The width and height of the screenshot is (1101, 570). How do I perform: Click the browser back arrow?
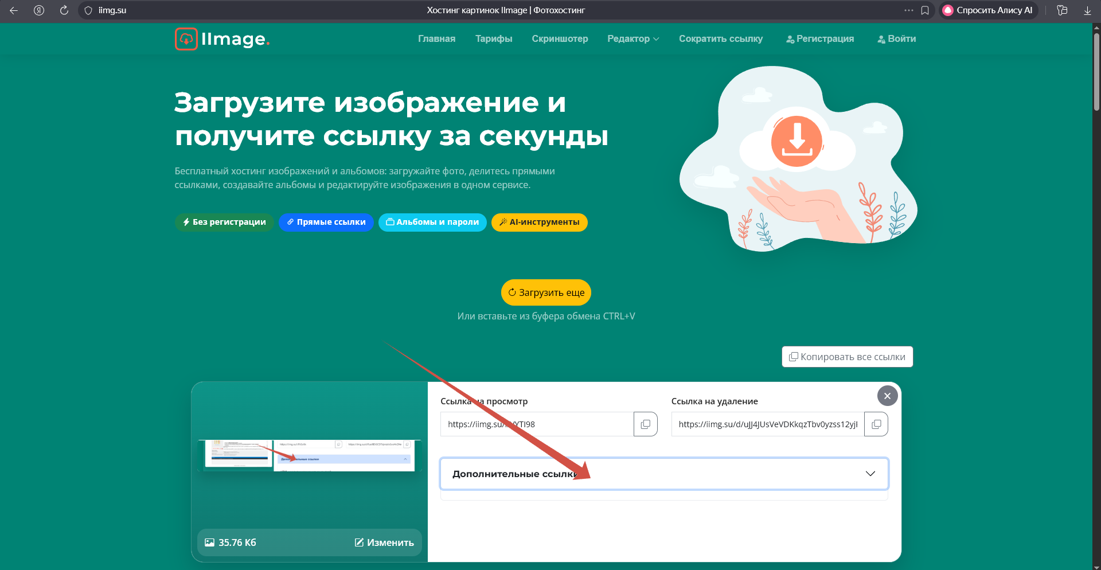pos(14,10)
